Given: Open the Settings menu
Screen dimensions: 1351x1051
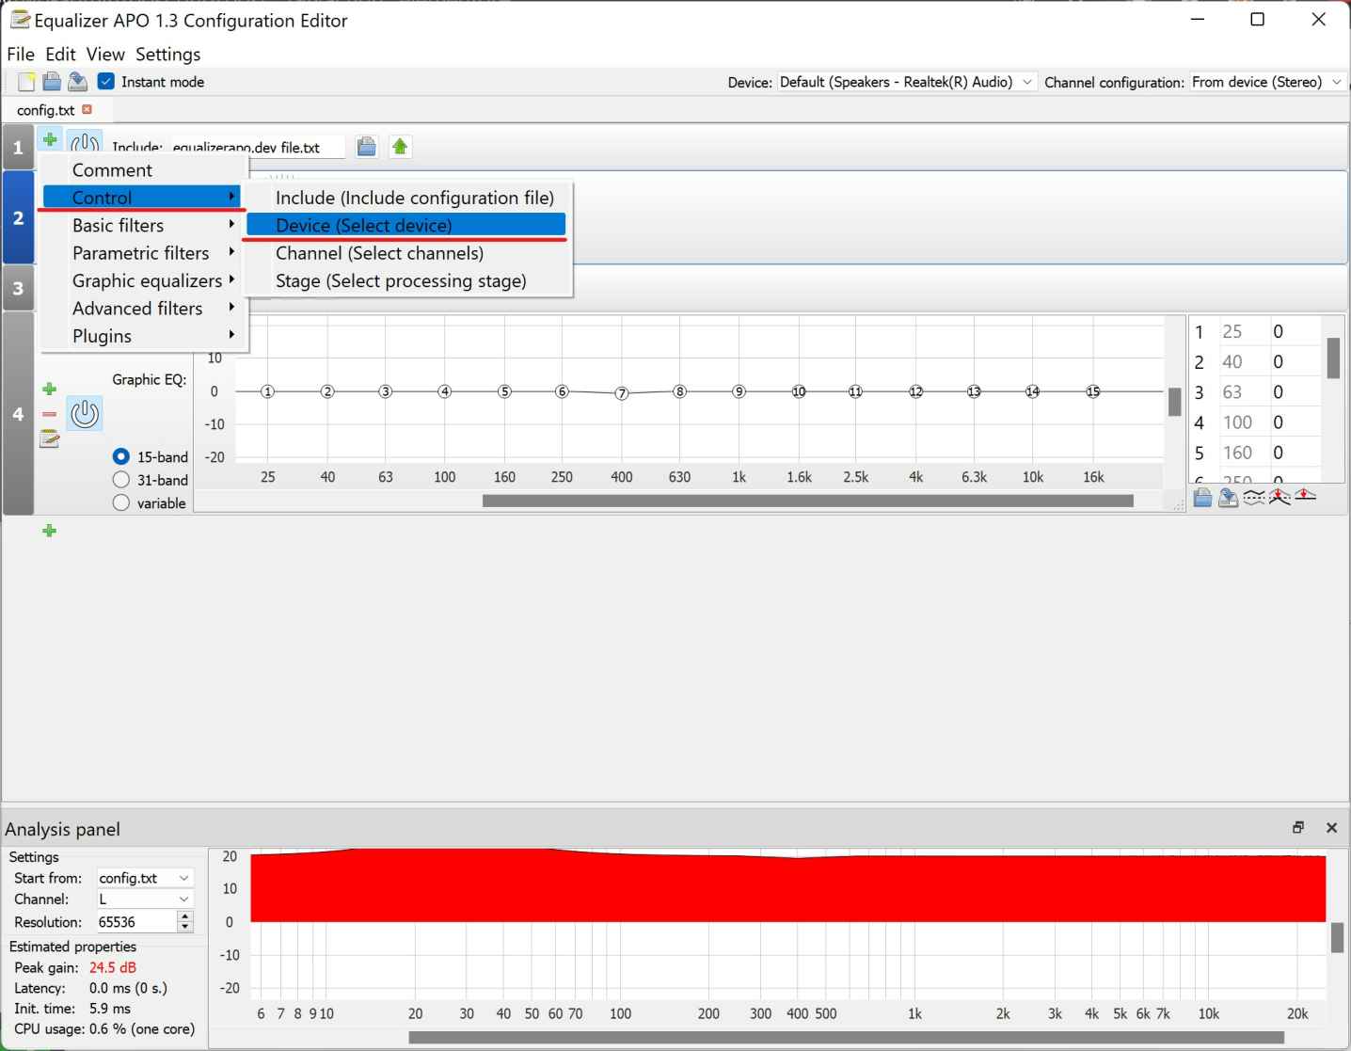Looking at the screenshot, I should 167,54.
